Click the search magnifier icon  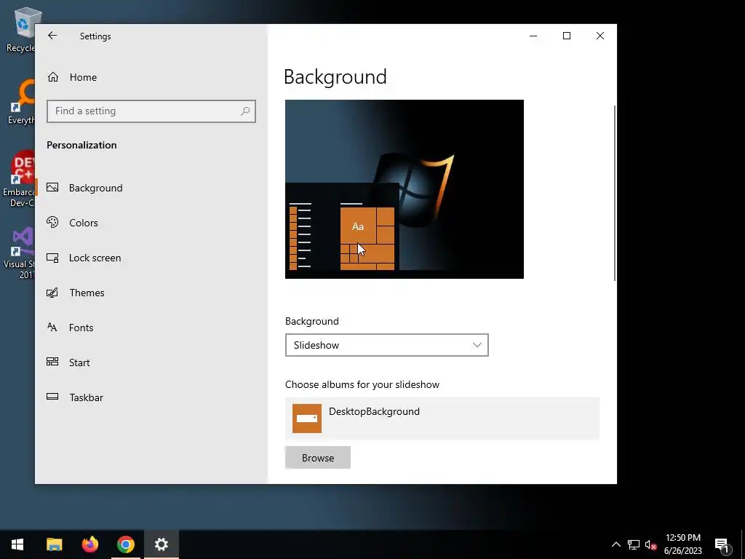click(245, 111)
